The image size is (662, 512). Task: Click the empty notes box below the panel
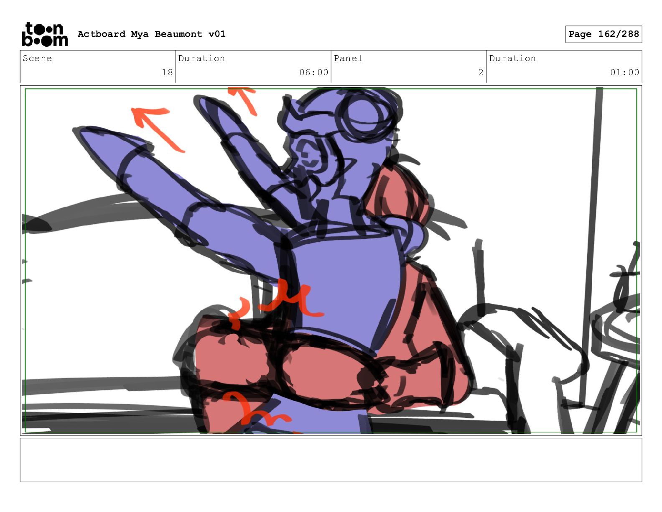331,460
